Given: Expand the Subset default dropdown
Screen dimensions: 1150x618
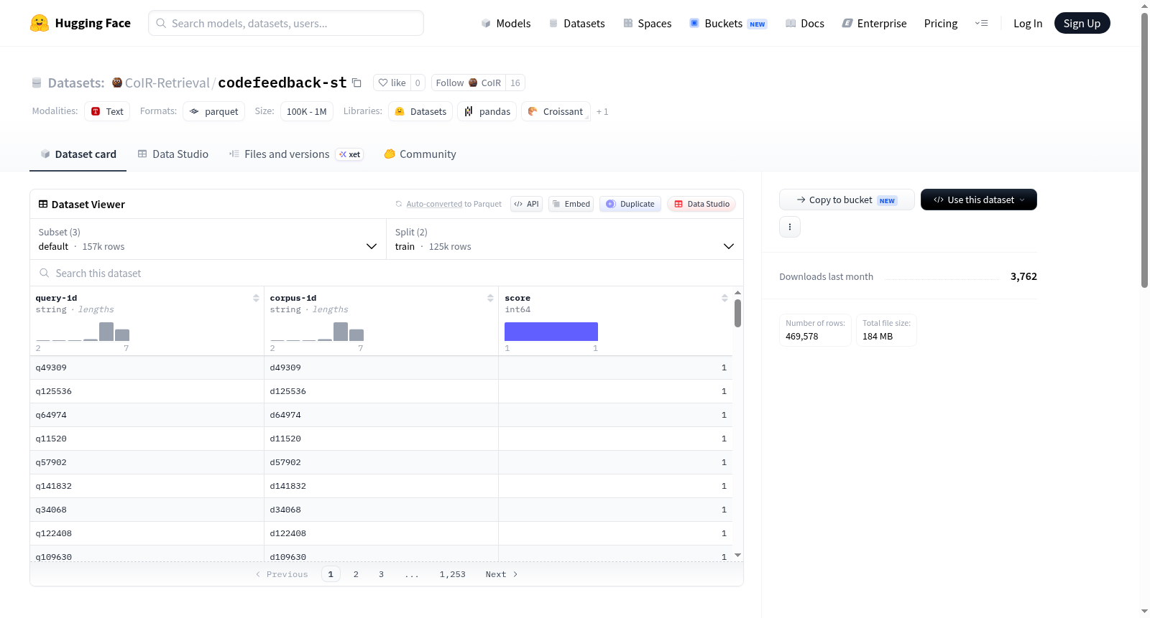Looking at the screenshot, I should (x=208, y=239).
